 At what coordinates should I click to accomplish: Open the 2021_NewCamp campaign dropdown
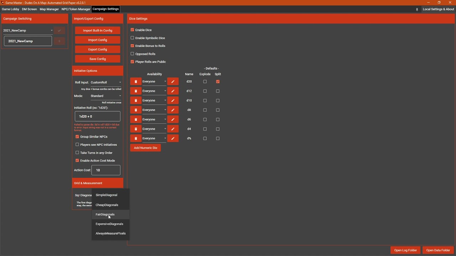pos(28,31)
